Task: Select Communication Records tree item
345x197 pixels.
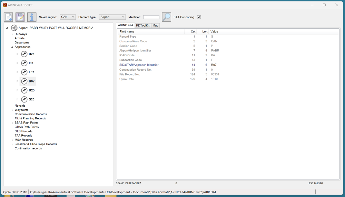Action: [31, 114]
